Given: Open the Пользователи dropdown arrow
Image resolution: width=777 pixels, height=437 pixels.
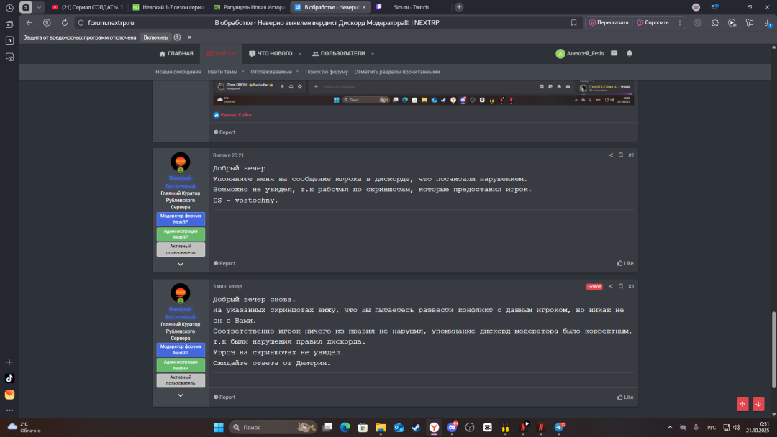Looking at the screenshot, I should tap(372, 54).
